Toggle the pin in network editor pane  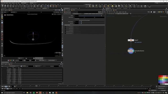(x=166, y=10)
